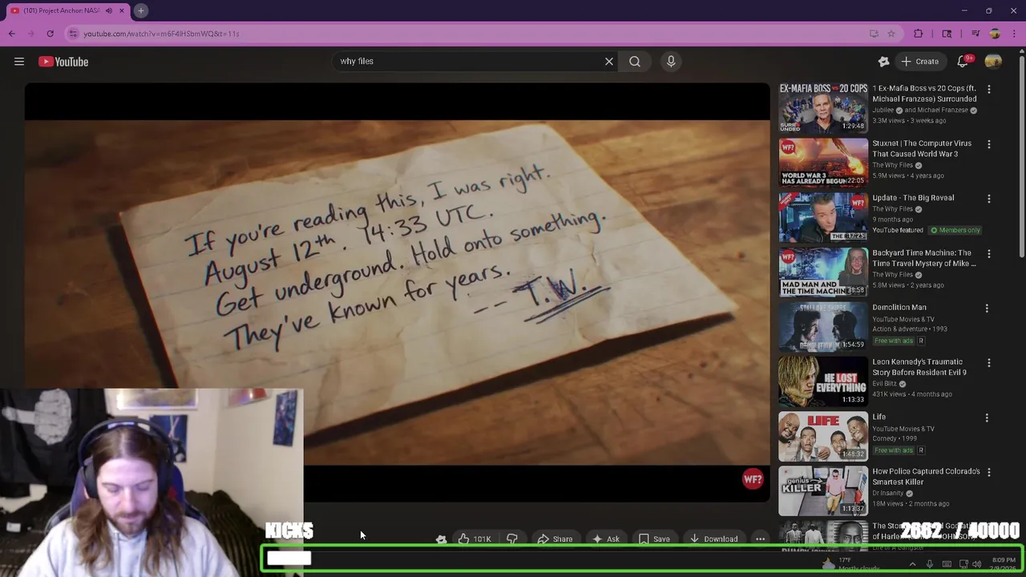The image size is (1026, 577).
Task: Open the YouTube guide hamburger menu
Action: (19, 62)
